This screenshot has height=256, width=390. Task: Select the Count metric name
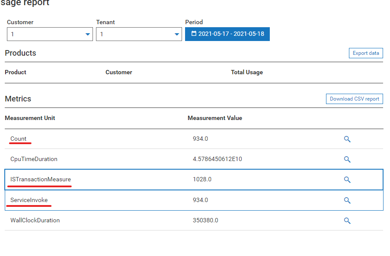tap(19, 139)
